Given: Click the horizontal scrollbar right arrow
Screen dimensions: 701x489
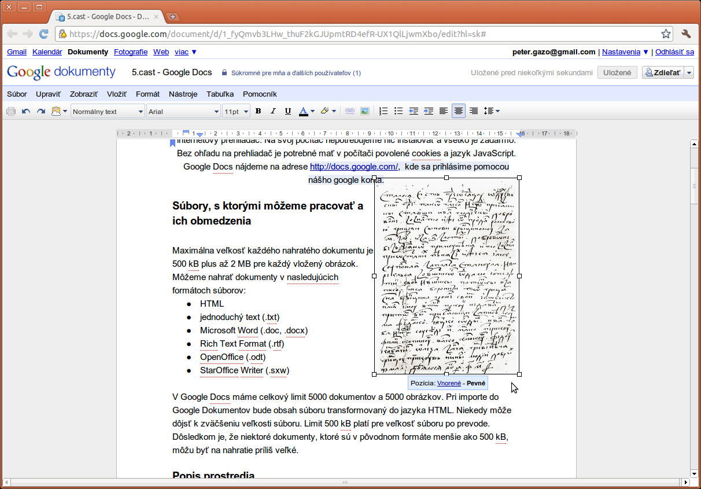Looking at the screenshot, I should pos(686,482).
